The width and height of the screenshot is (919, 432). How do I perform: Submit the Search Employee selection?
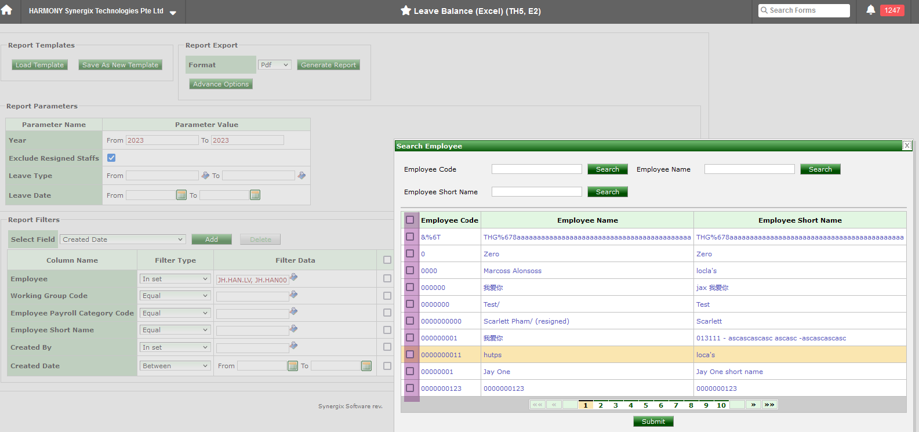(653, 422)
